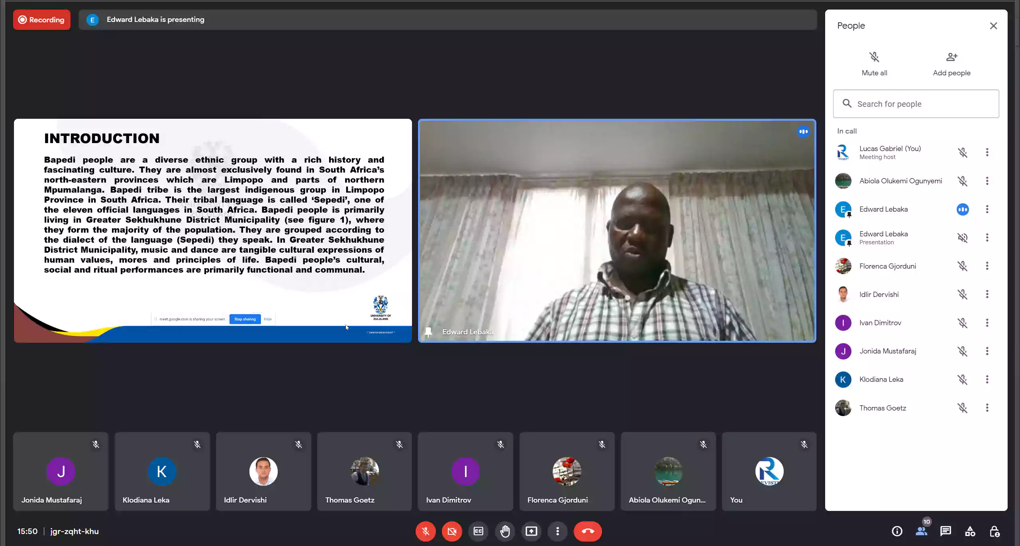Click the red leave call button
This screenshot has width=1020, height=546.
(588, 531)
